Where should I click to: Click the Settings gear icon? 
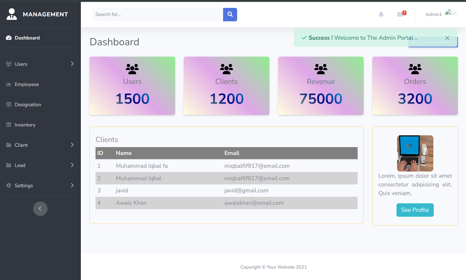[8, 185]
